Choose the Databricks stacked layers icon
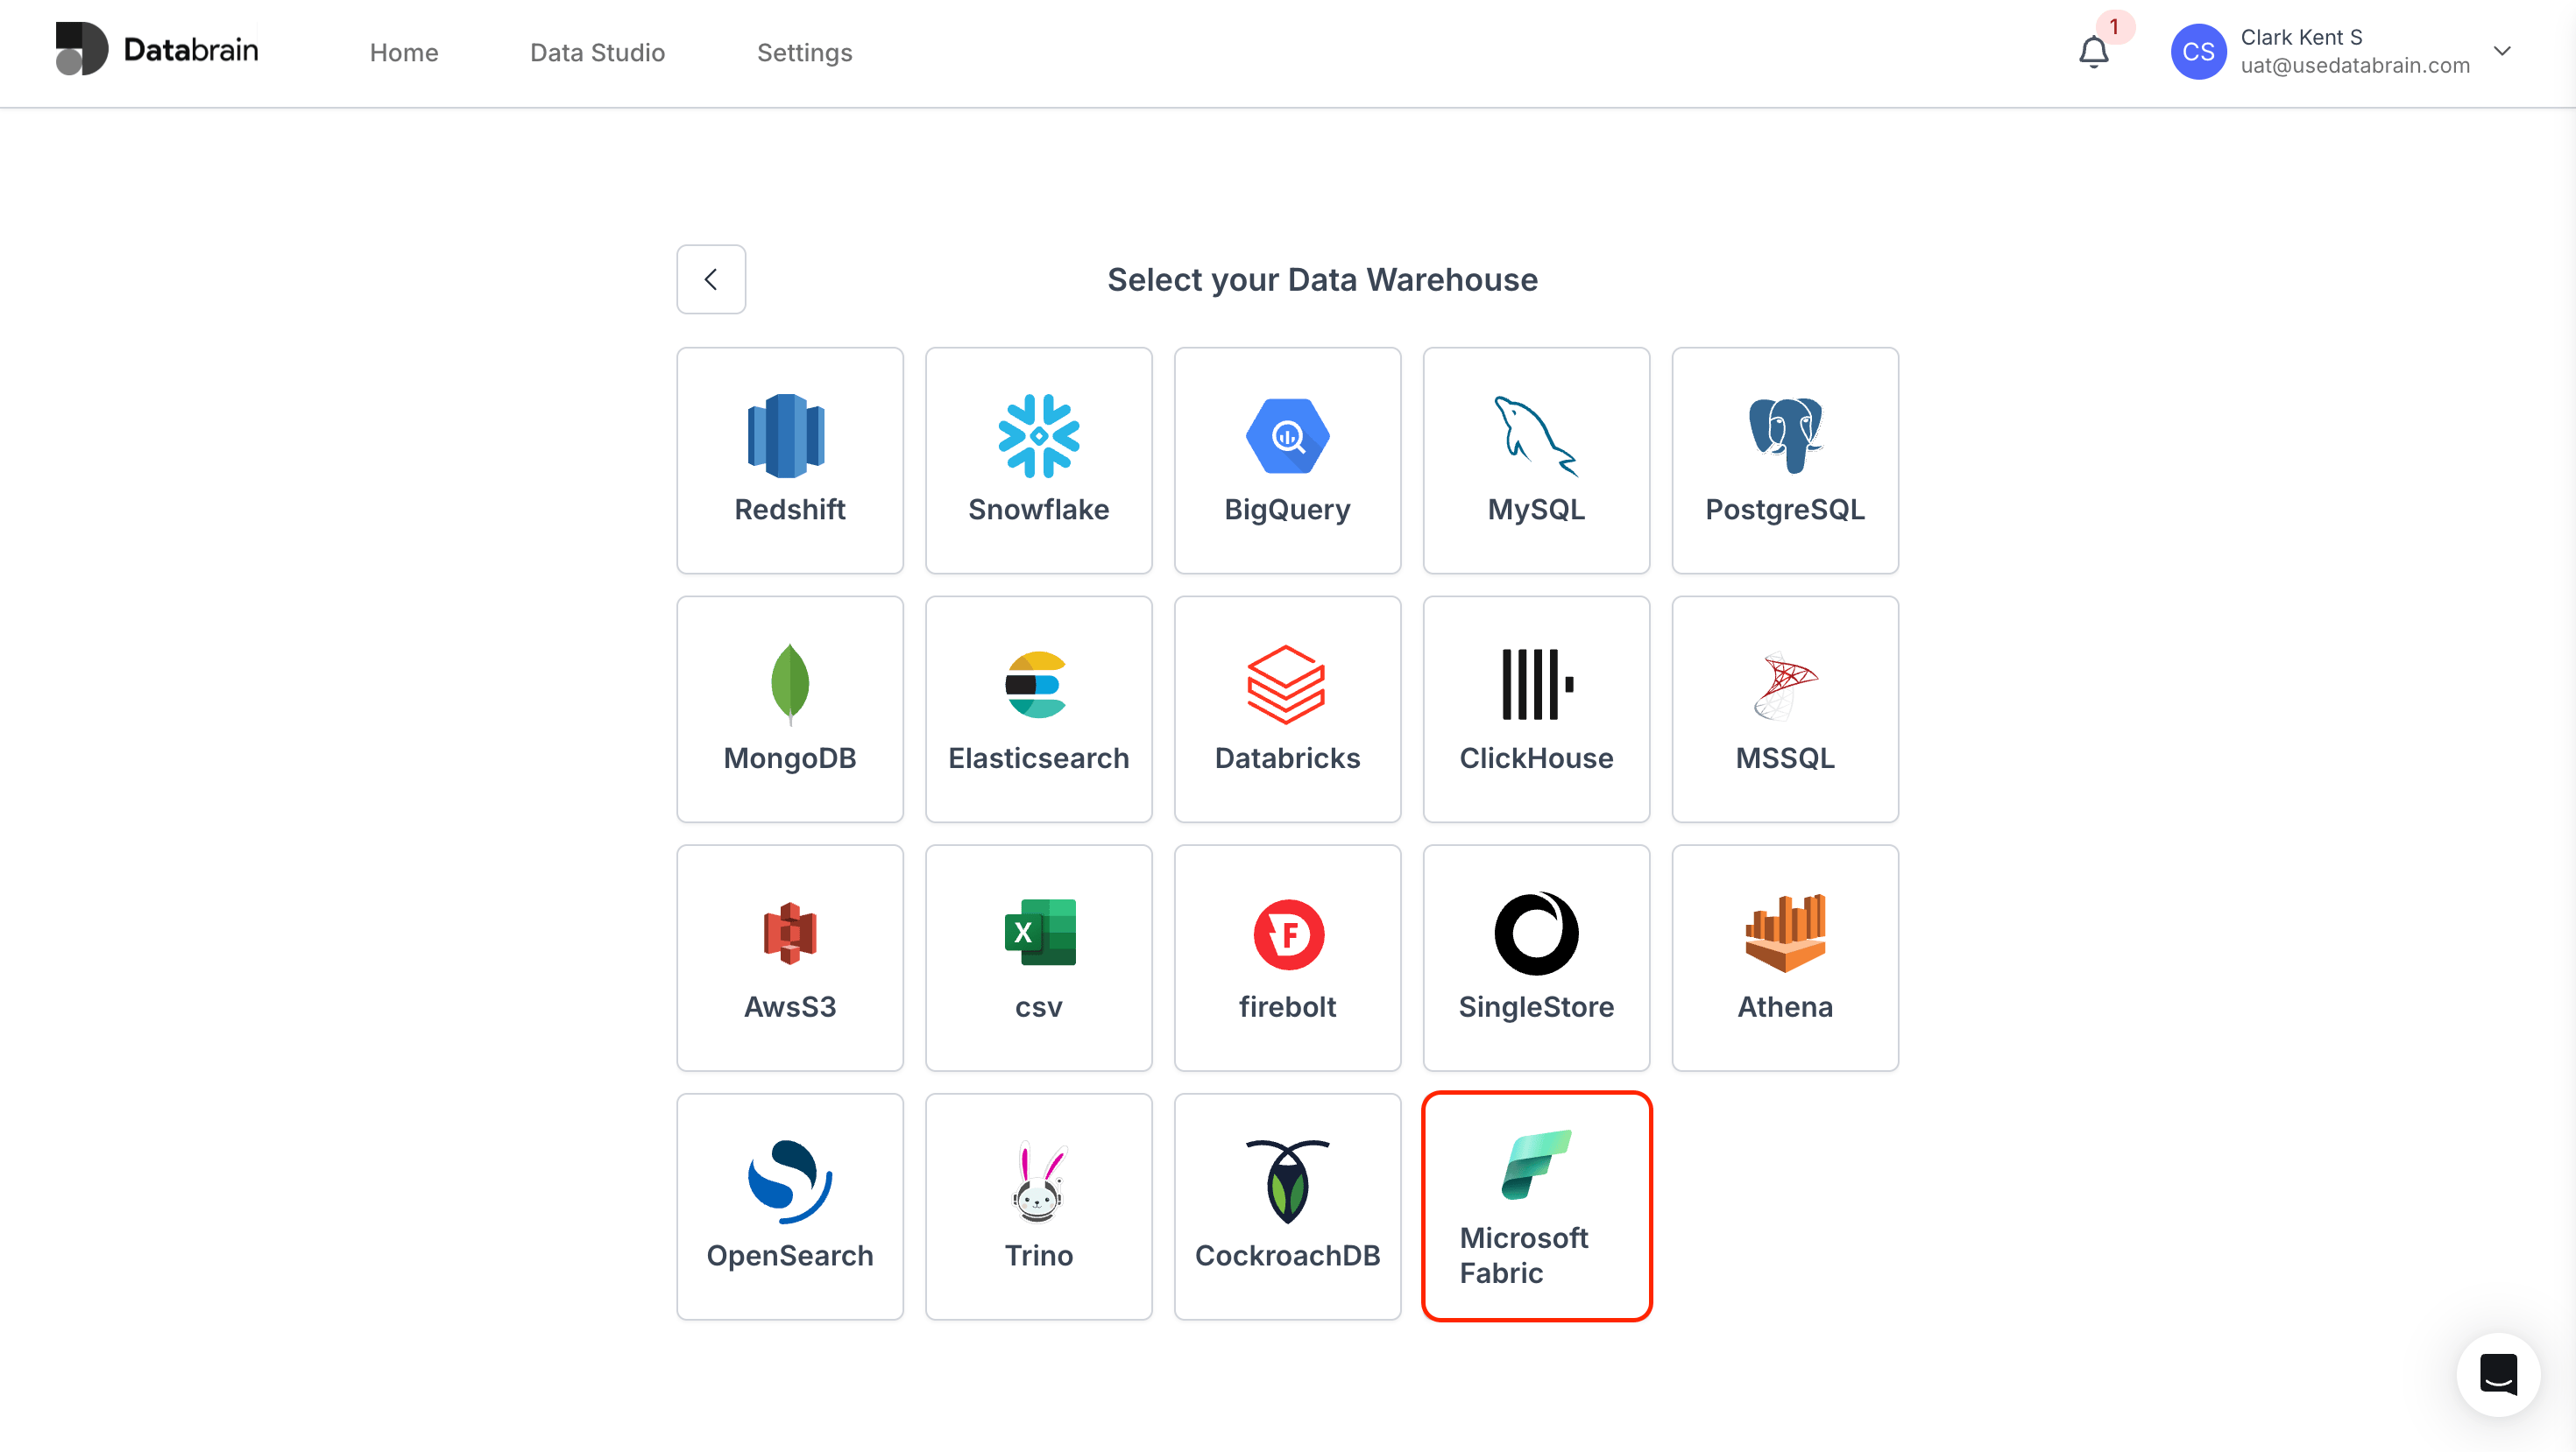Screen dimensions: 2576x1452 (1286, 685)
